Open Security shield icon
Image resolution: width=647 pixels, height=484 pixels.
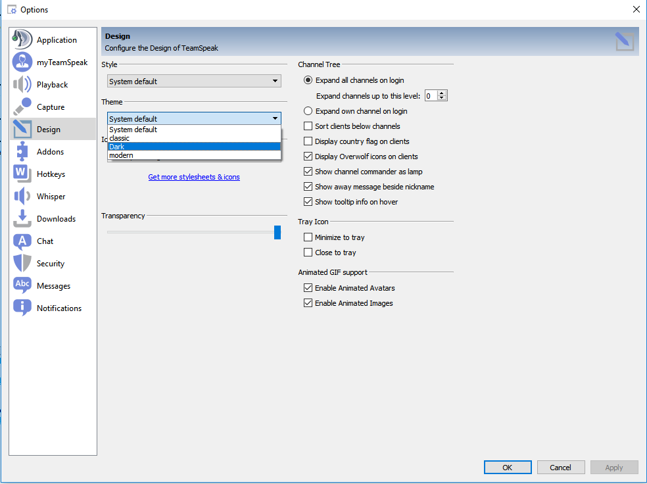22,263
